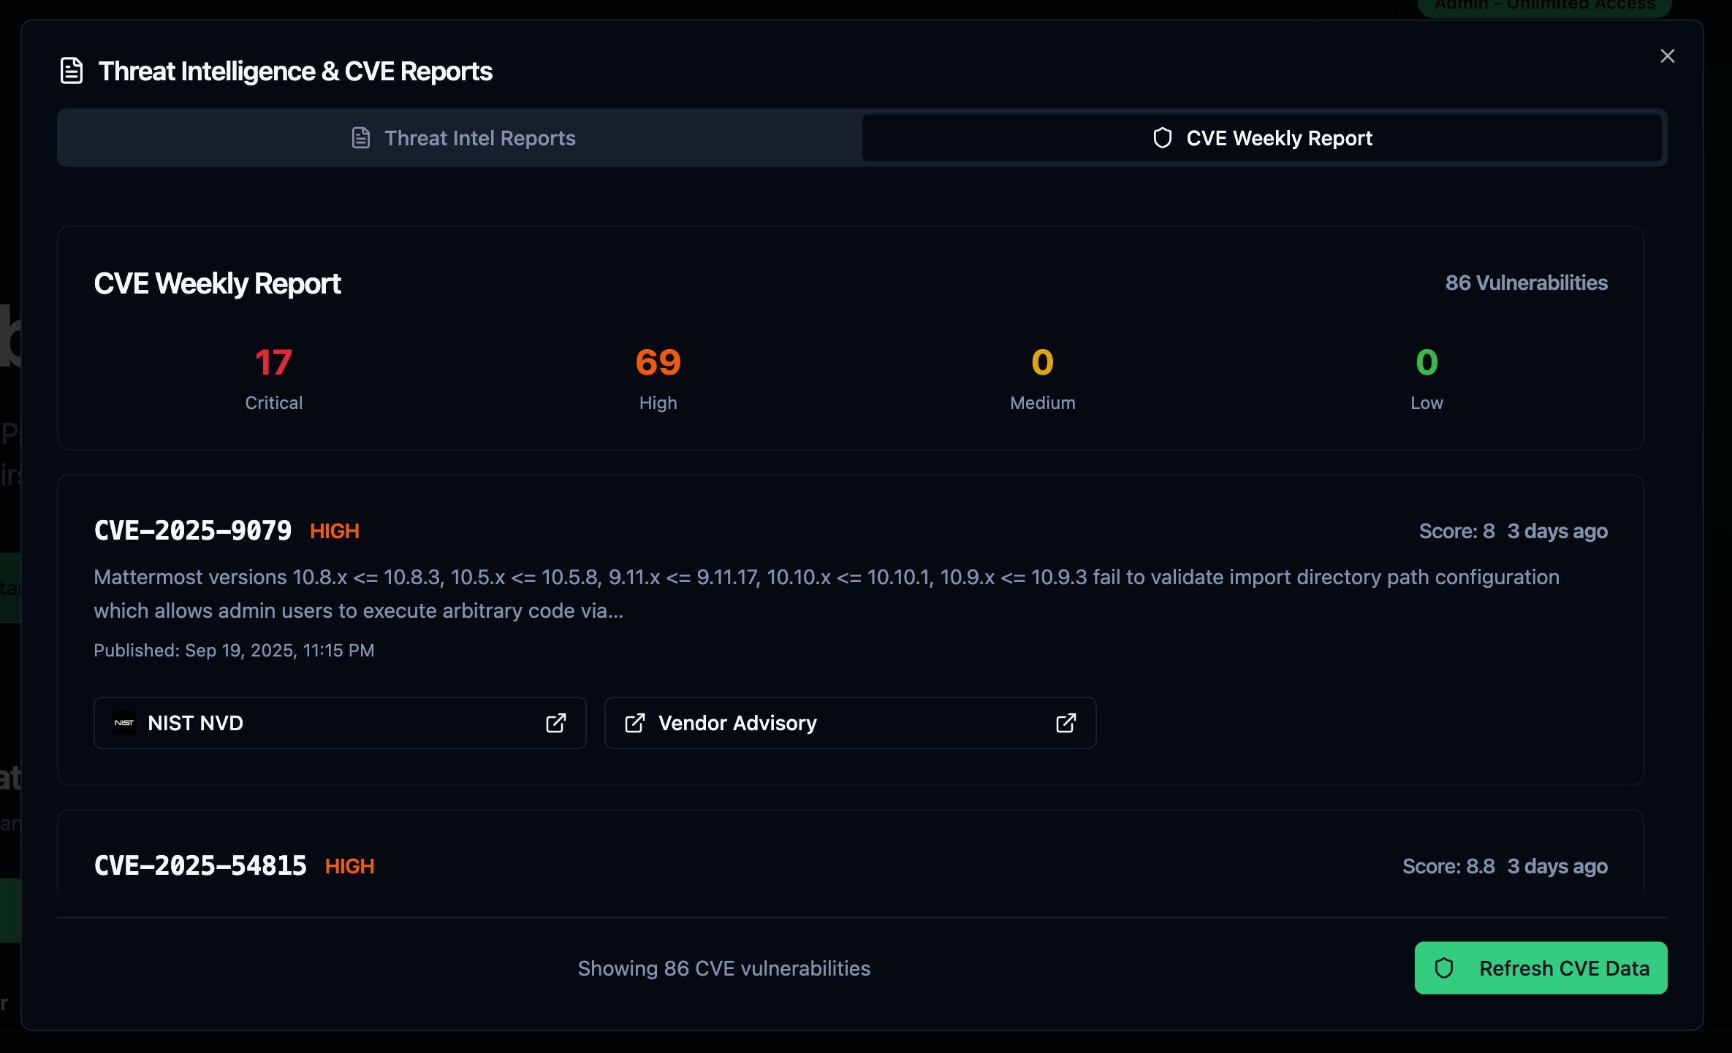1732x1053 pixels.
Task: Click shield icon on Refresh CVE Data button
Action: (x=1443, y=968)
